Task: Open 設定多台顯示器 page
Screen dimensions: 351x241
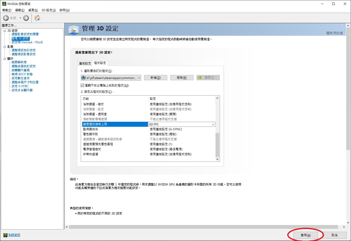Action: 22,90
